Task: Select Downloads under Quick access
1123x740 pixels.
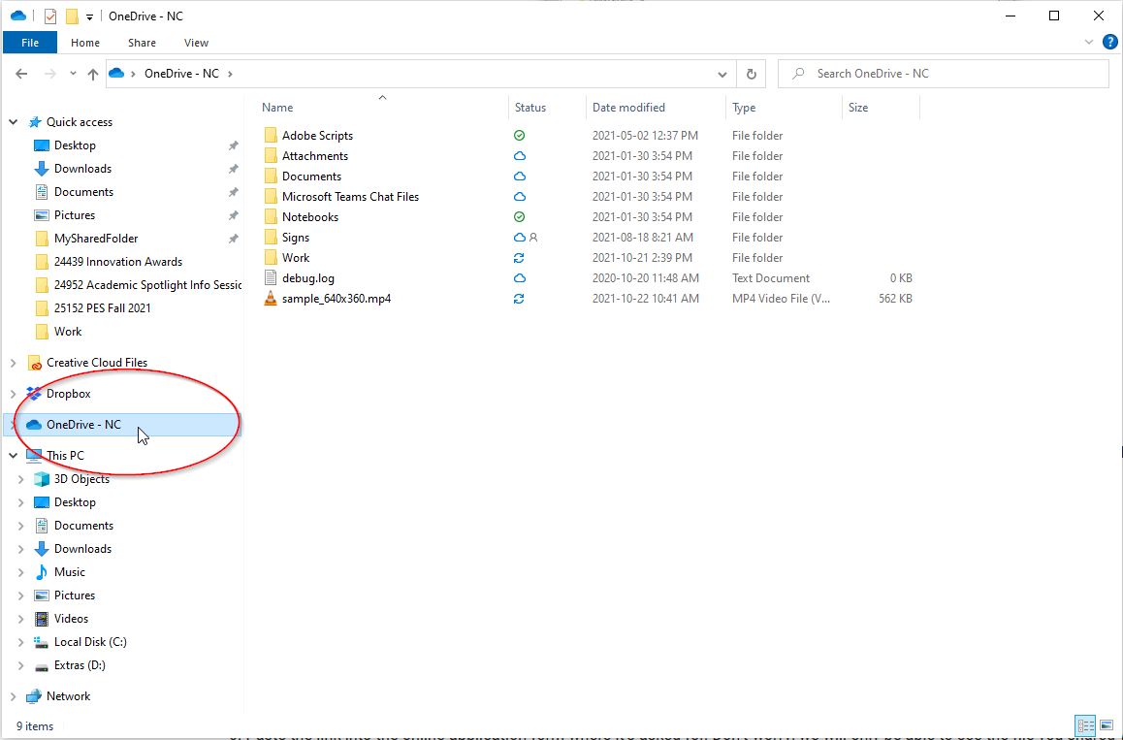Action: (82, 169)
